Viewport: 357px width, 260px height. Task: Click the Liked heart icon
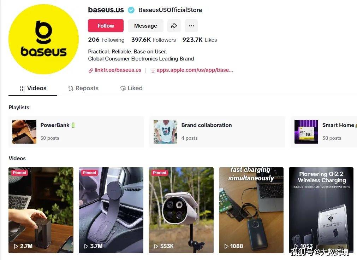point(123,88)
